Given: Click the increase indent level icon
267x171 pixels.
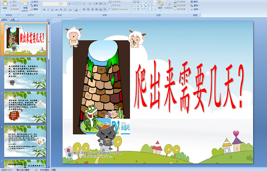Looking at the screenshot, I should 100,4.
